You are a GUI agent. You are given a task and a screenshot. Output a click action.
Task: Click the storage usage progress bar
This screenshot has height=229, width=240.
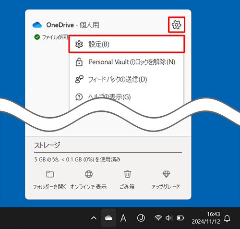click(x=108, y=152)
